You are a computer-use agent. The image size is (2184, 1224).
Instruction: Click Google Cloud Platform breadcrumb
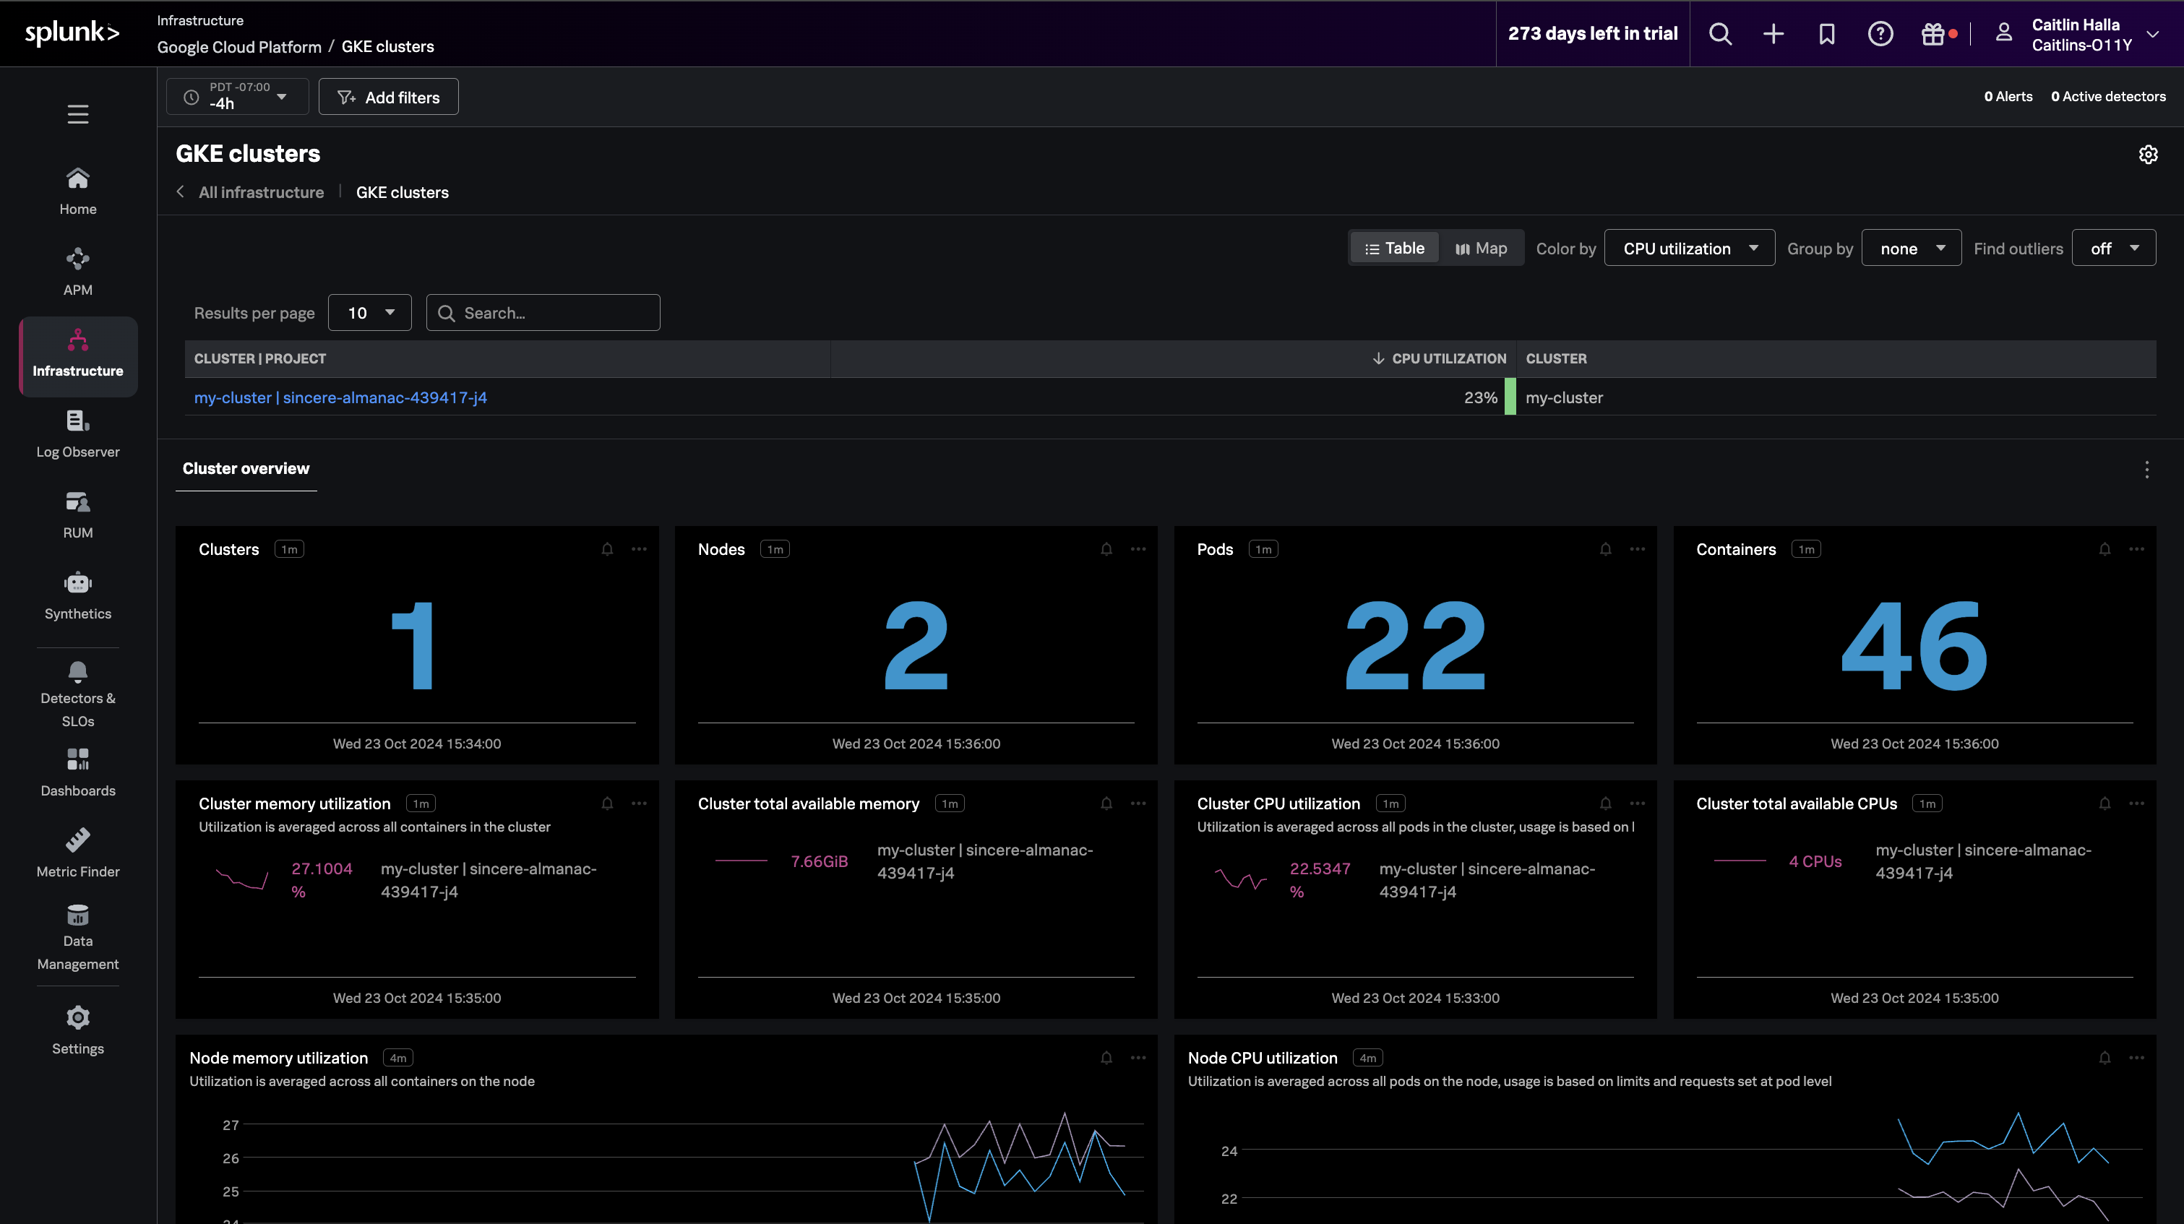coord(239,47)
